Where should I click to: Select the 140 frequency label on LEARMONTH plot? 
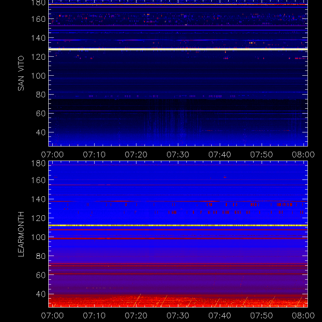(38, 199)
